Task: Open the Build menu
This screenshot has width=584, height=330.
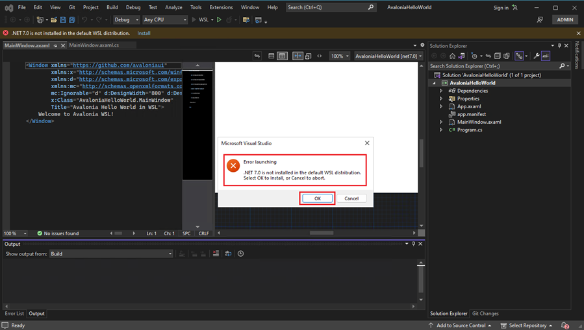Action: point(112,7)
